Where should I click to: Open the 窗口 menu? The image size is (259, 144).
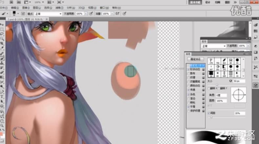point(104,8)
